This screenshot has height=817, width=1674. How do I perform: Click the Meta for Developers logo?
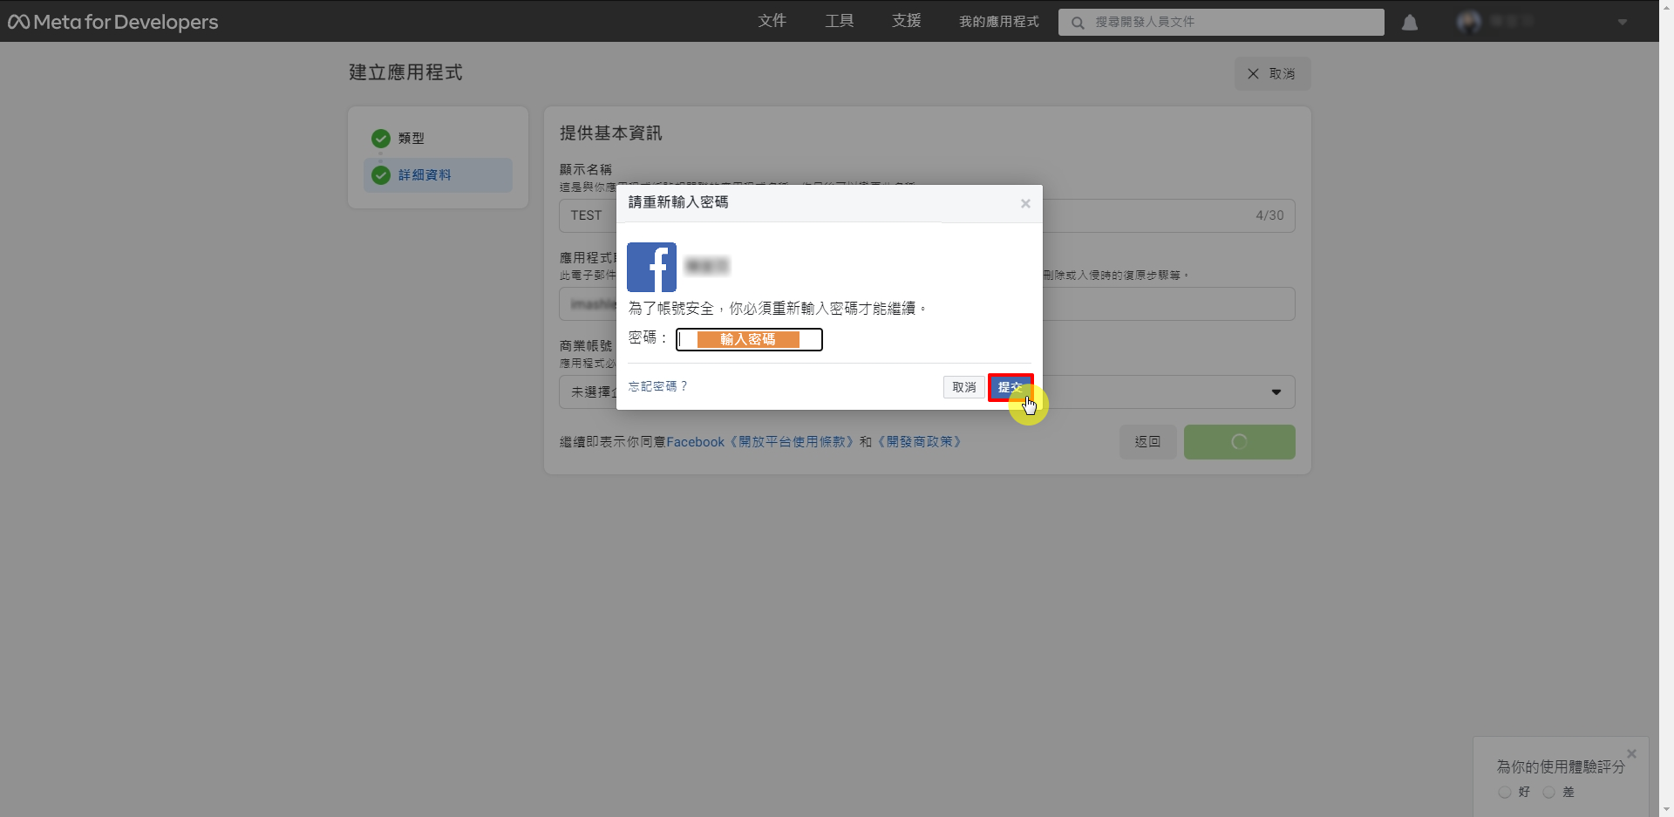coord(113,22)
